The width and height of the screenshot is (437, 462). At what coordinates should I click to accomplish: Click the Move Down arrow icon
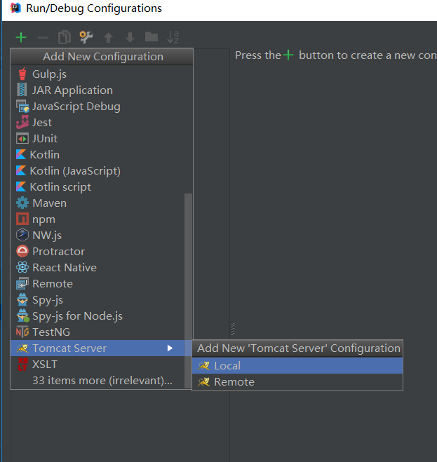[x=130, y=38]
